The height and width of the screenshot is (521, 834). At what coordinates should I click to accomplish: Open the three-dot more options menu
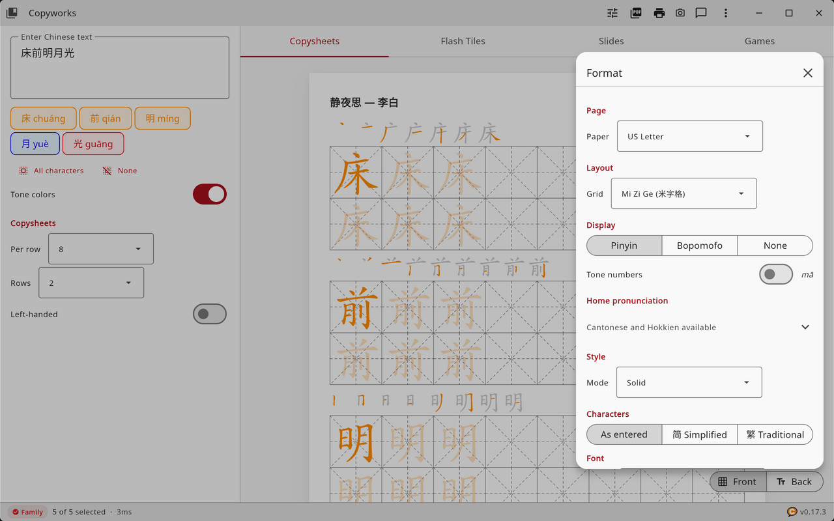pos(726,13)
